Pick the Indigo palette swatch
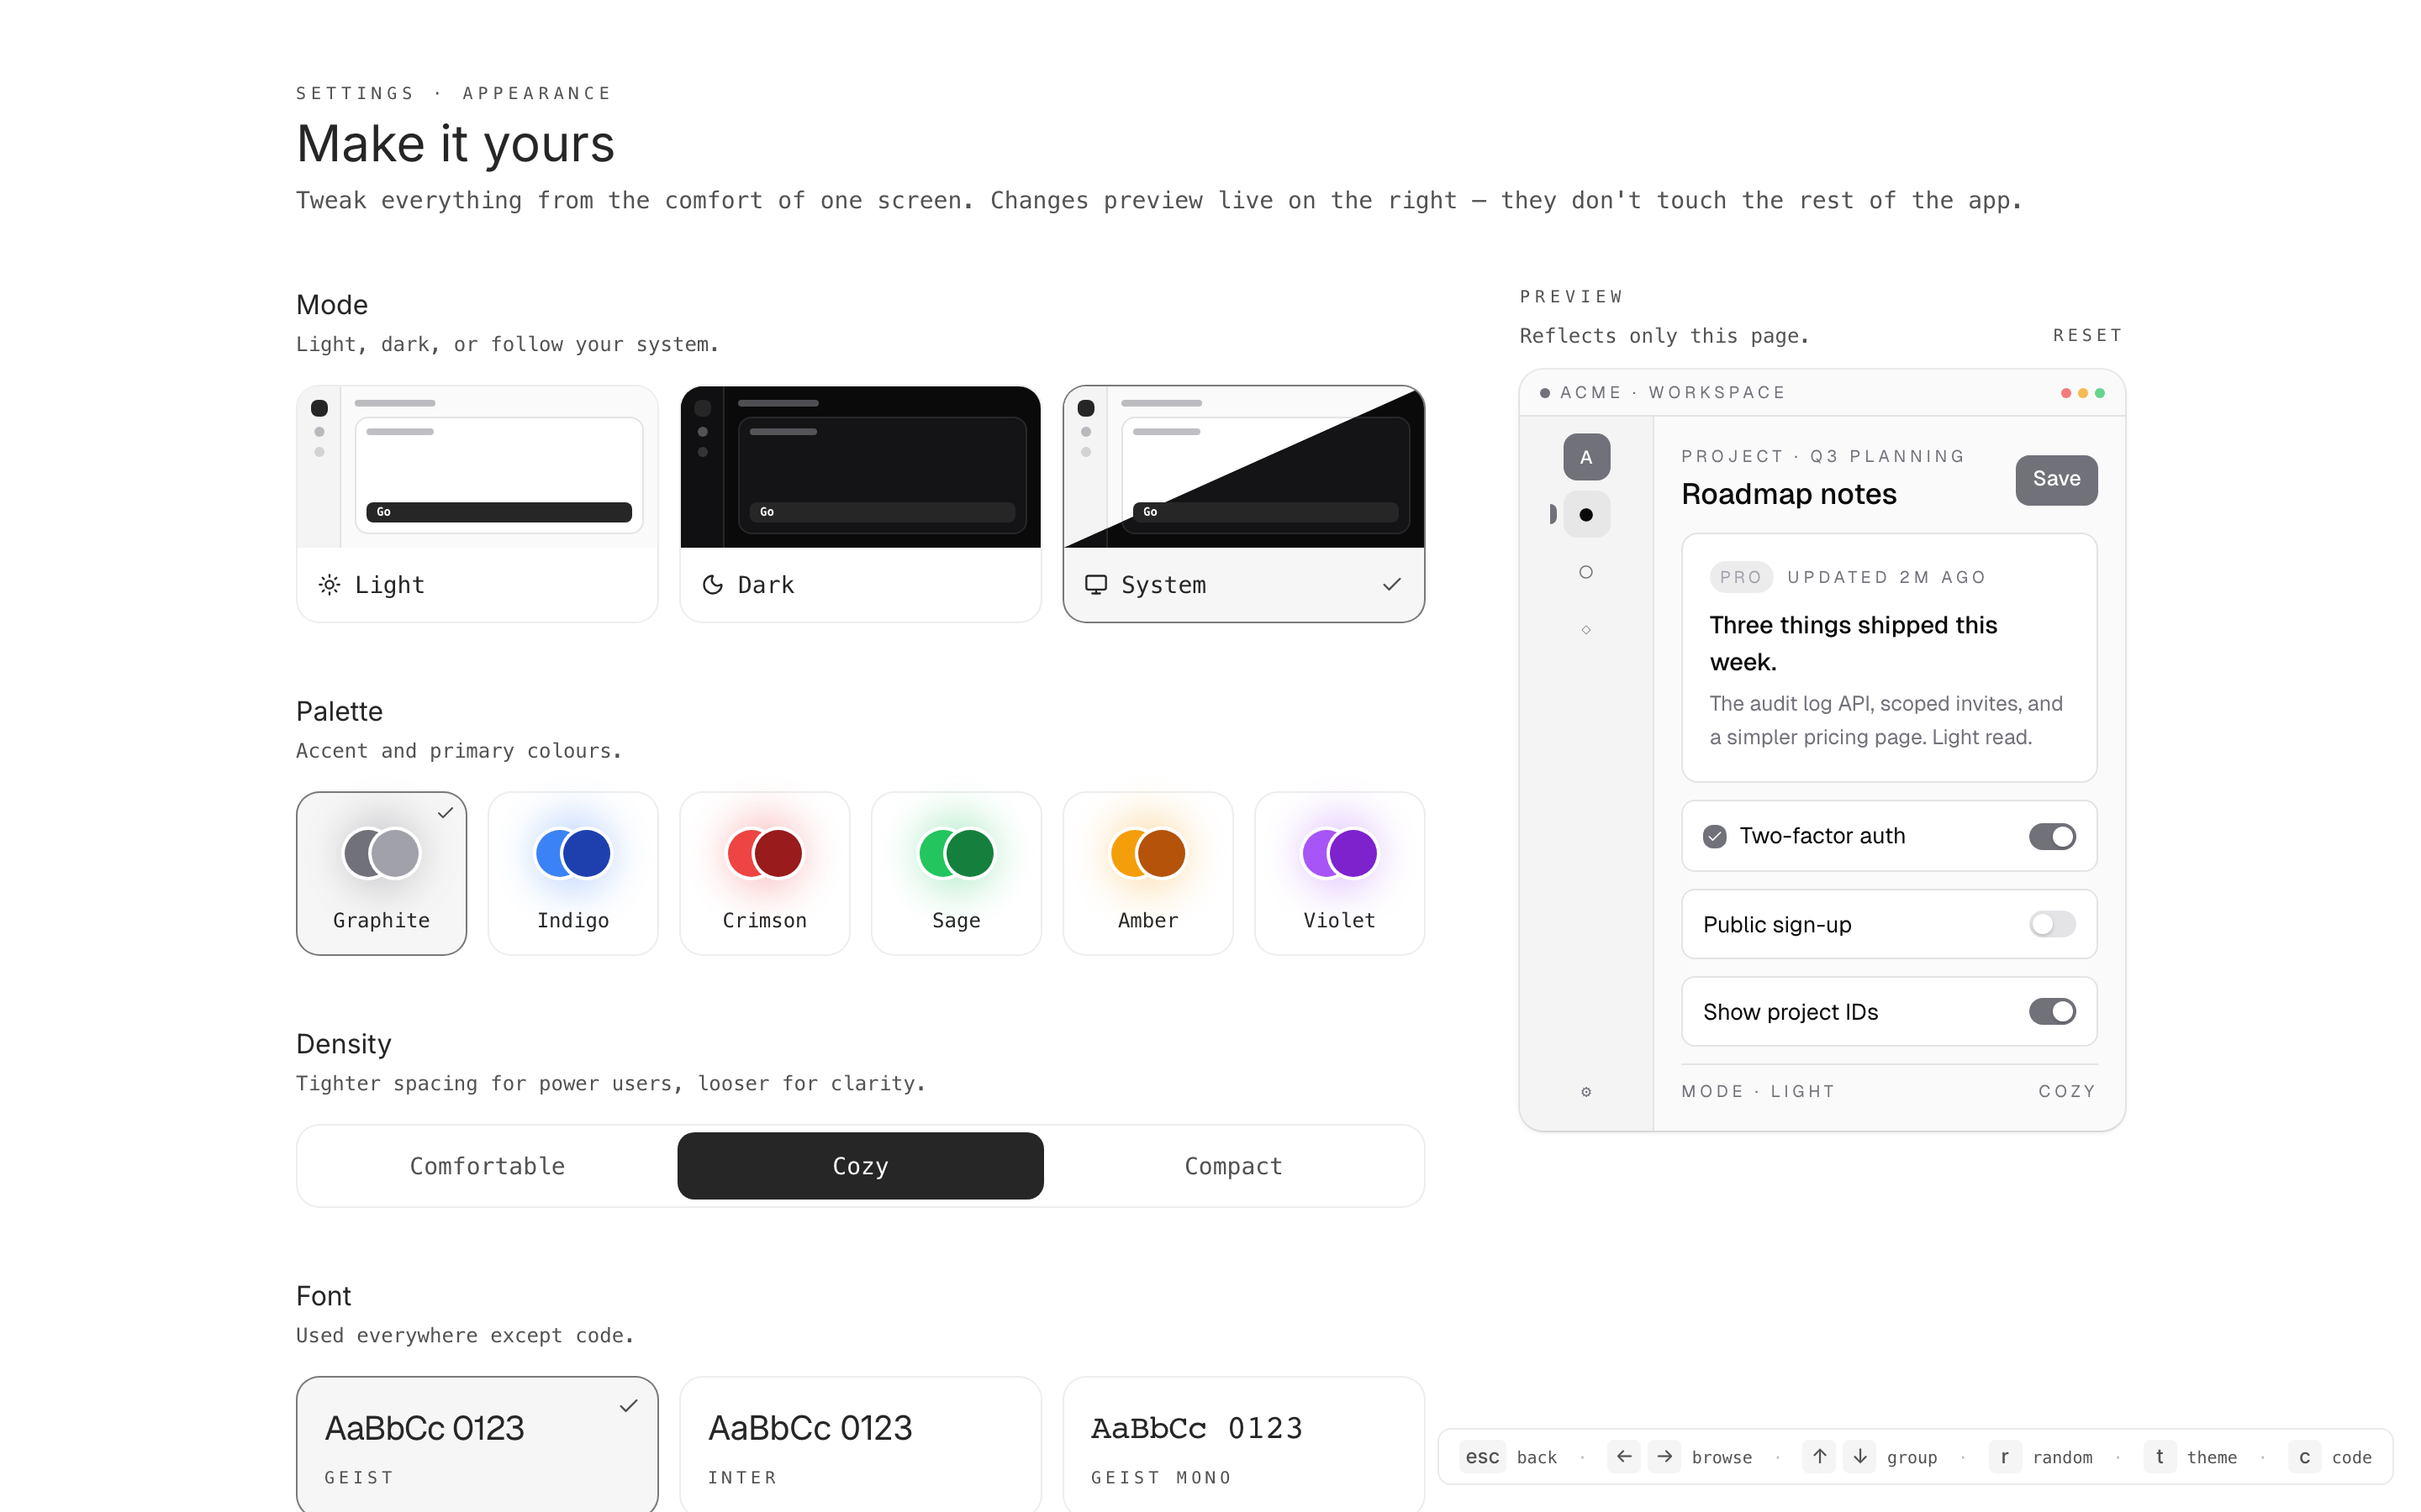Image resolution: width=2421 pixels, height=1512 pixels. click(572, 873)
